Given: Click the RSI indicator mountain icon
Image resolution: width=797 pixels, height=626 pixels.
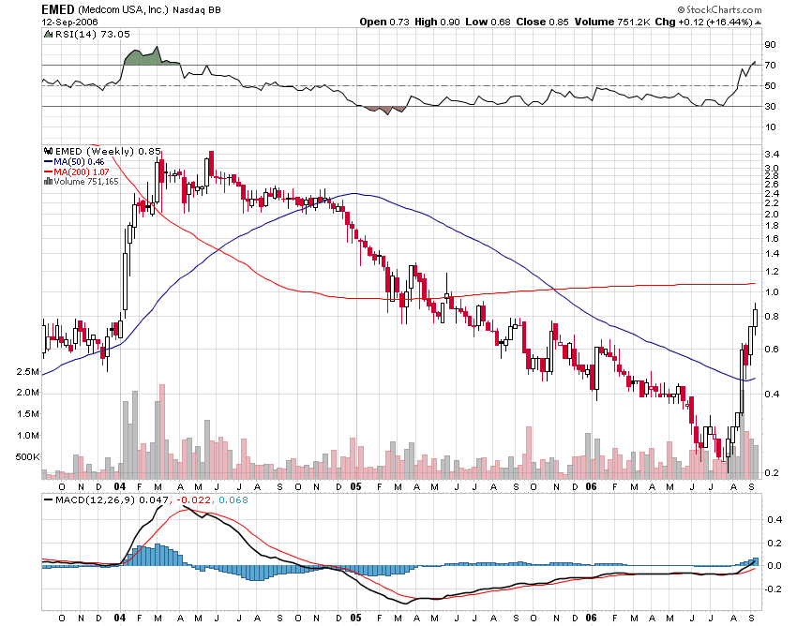Looking at the screenshot, I should point(48,34).
